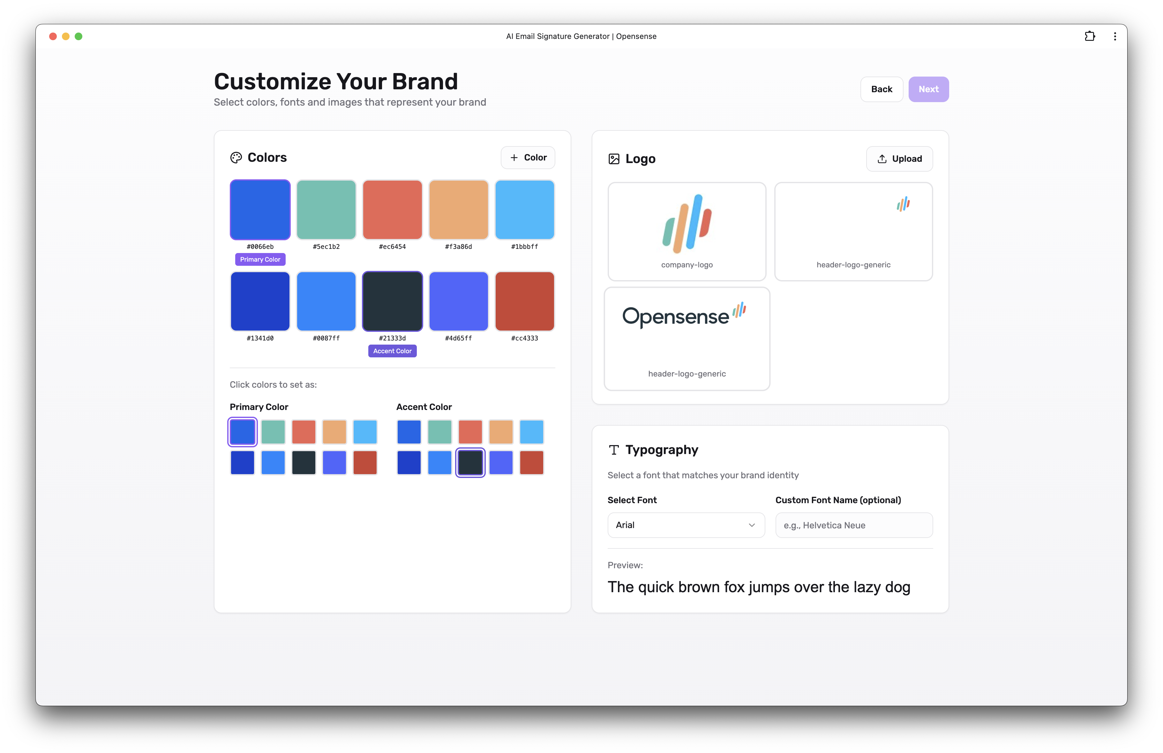Click the plus icon on the Color button
The height and width of the screenshot is (753, 1163).
(x=514, y=157)
